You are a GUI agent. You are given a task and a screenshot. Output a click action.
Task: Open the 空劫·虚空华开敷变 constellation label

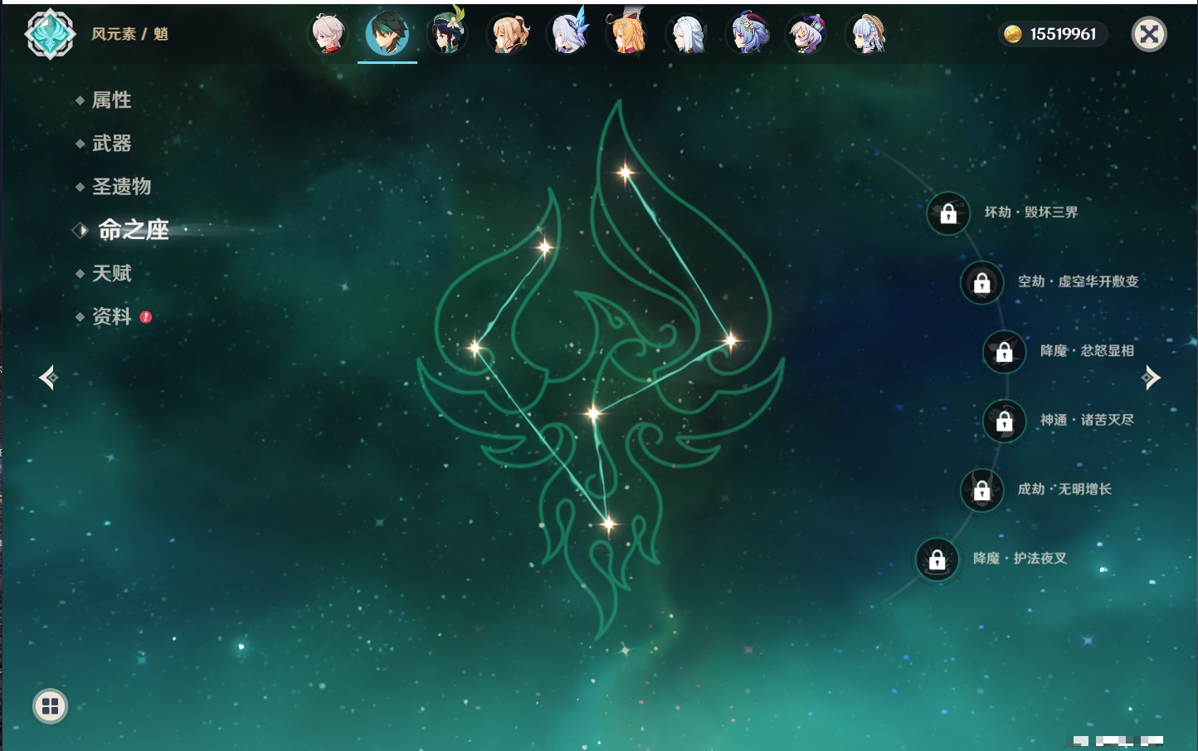1078,281
